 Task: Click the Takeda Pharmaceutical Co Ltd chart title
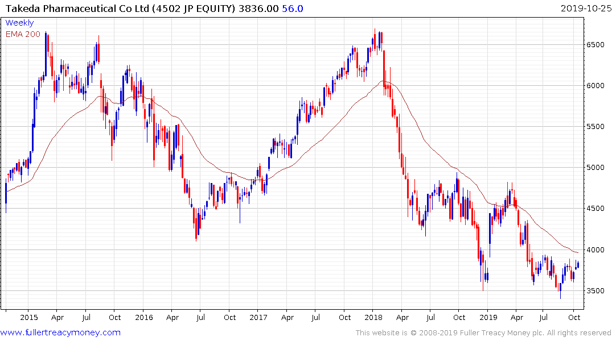click(121, 9)
